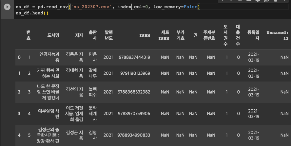
Task: Select the 번호 column header
Action: click(x=29, y=35)
